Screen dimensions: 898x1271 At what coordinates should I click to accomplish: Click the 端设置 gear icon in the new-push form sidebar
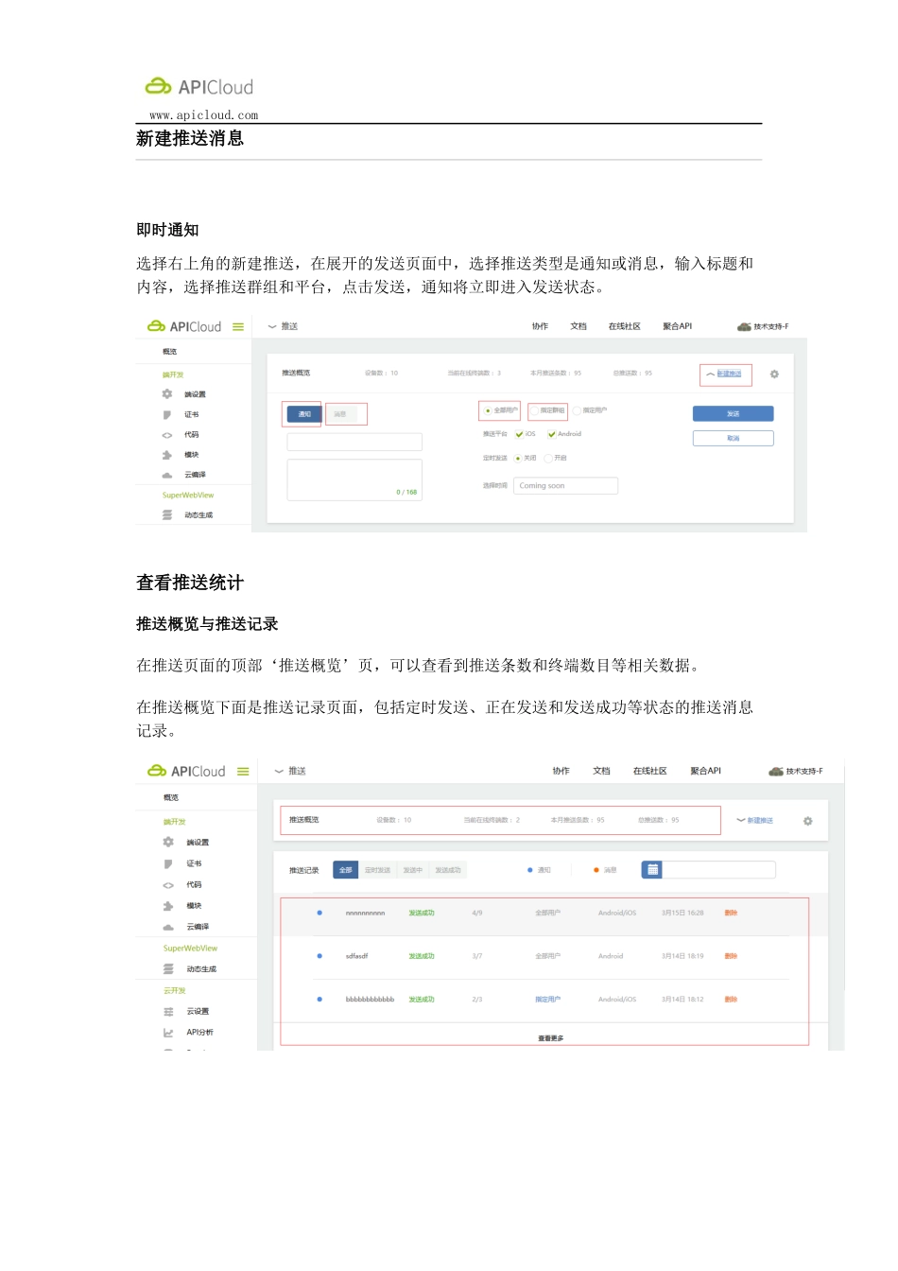[167, 394]
